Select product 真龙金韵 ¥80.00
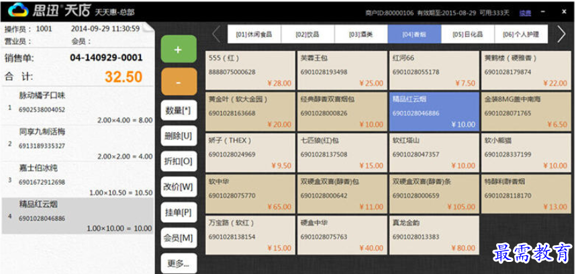576x274 pixels. [x=434, y=235]
